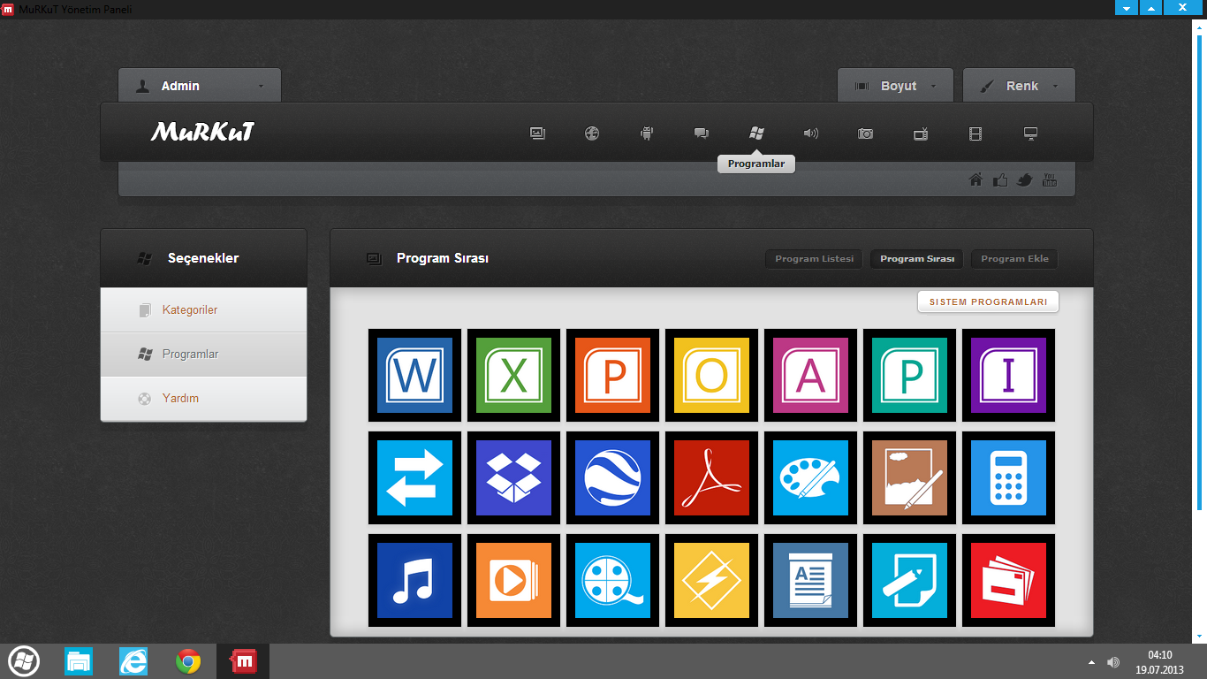
Task: Click the Facebook like thumbs-up icon
Action: coord(1000,180)
